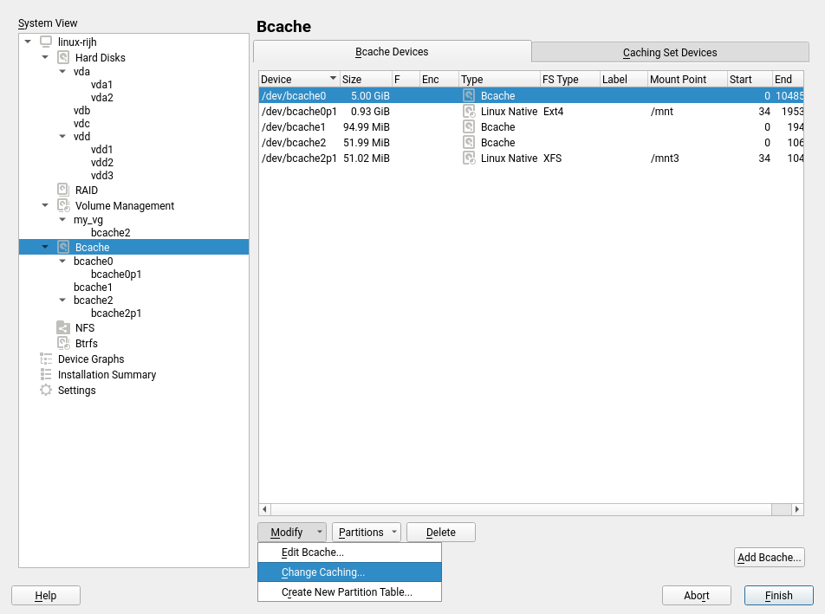
Task: Click the Finish button
Action: click(x=777, y=595)
